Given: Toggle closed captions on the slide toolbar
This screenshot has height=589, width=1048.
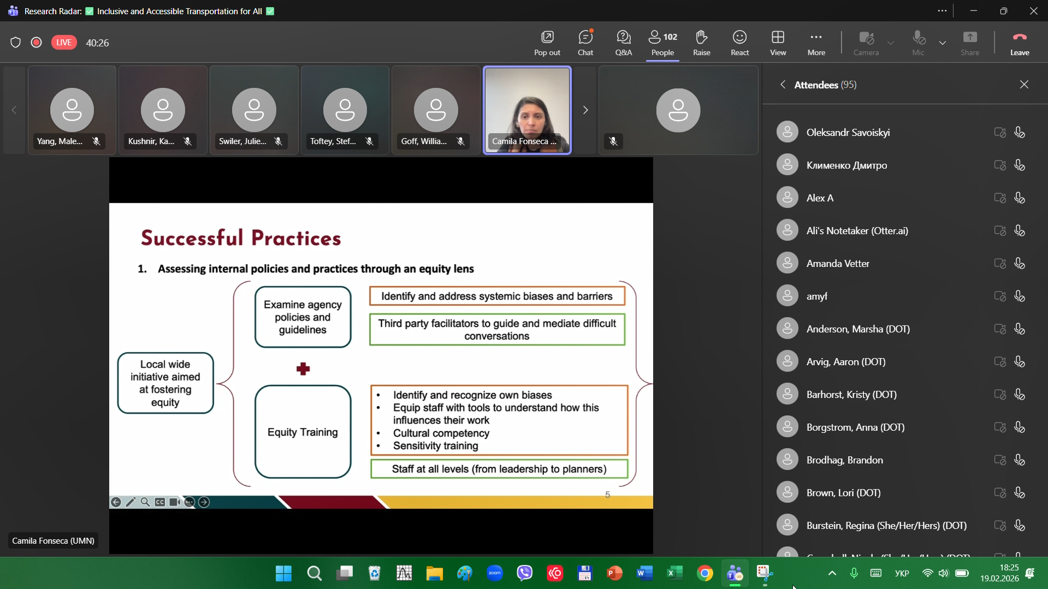Looking at the screenshot, I should pos(160,502).
